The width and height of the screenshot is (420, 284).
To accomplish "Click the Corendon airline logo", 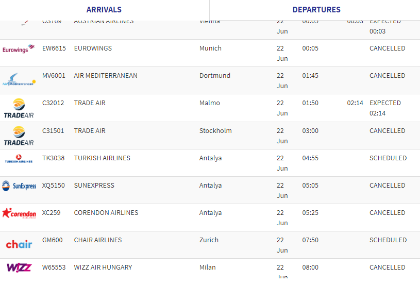I will (19, 213).
